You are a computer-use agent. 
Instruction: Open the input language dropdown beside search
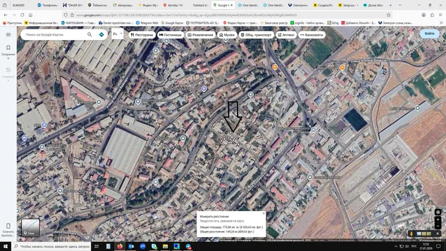point(117,34)
